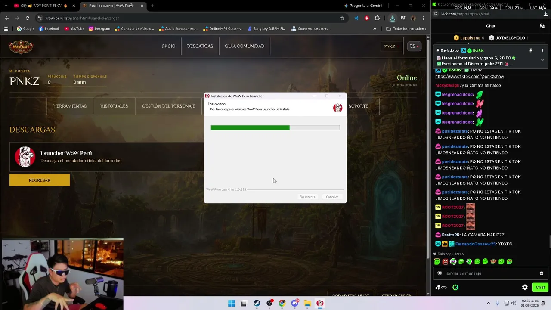Click the address bar showing wow-peru.lat
This screenshot has width=551, height=310.
coord(189,18)
